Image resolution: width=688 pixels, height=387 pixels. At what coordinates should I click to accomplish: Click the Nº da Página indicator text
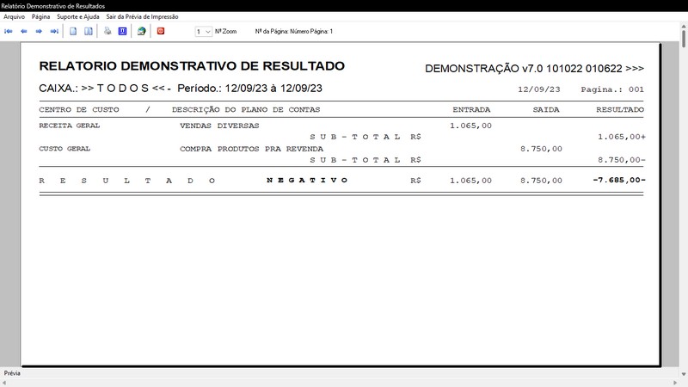[294, 32]
